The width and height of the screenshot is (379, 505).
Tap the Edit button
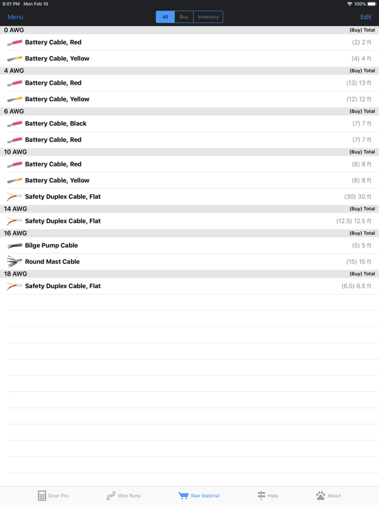coord(366,16)
